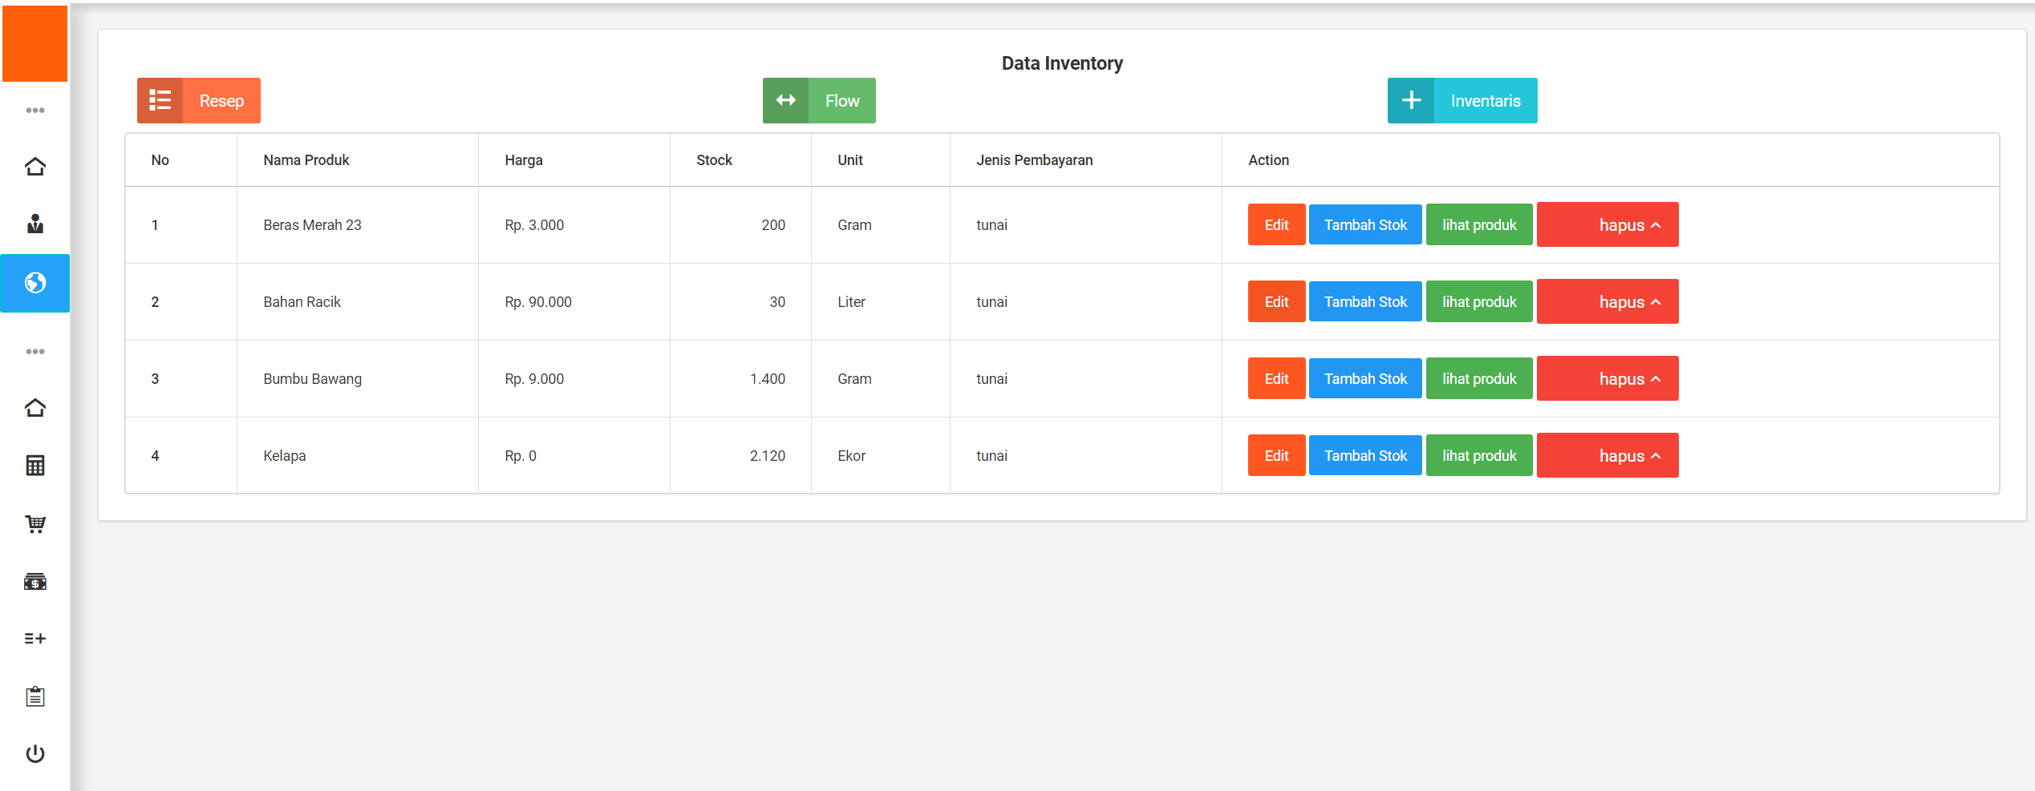Click the lower three-dots sidebar icon
Image resolution: width=2035 pixels, height=791 pixels.
(34, 351)
